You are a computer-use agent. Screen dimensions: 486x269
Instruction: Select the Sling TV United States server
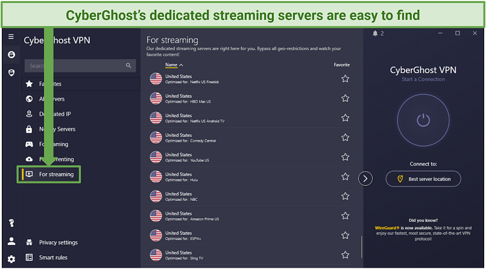tap(251, 255)
